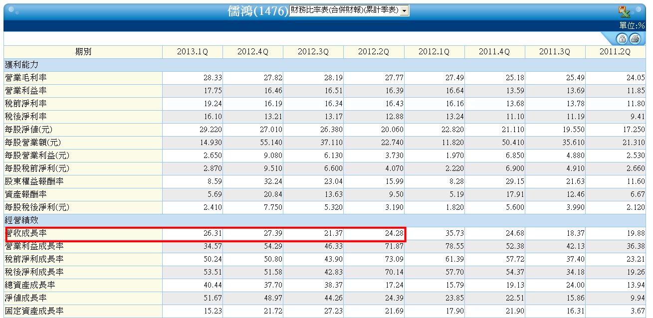Click the 期別 header cell

click(83, 52)
